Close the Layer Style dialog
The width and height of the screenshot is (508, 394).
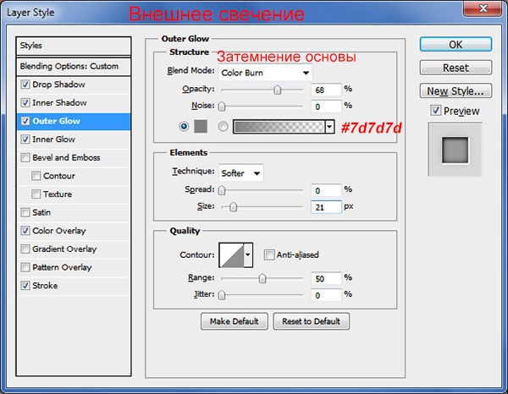click(483, 8)
